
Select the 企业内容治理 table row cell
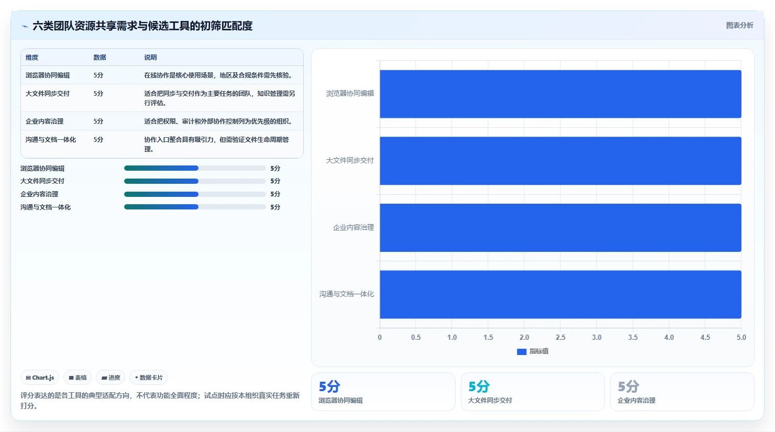click(x=45, y=121)
